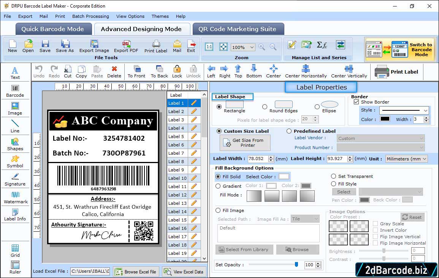Open the formula series icon
The width and height of the screenshot is (439, 278).
point(322,45)
